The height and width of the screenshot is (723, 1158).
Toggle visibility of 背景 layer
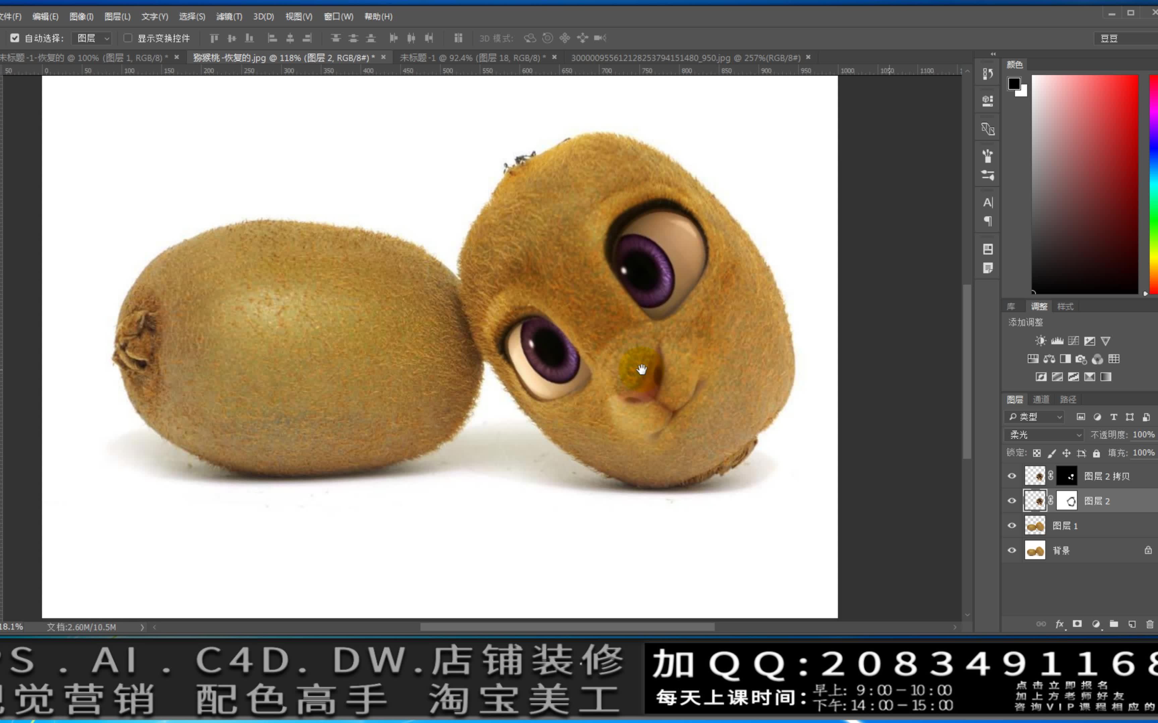(x=1011, y=551)
